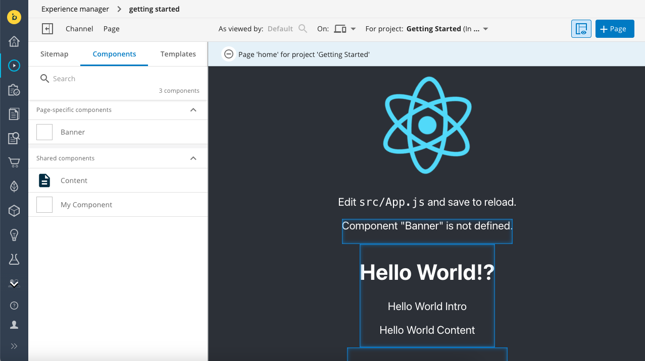The image size is (645, 361).
Task: Switch to the Templates tab
Action: (178, 54)
